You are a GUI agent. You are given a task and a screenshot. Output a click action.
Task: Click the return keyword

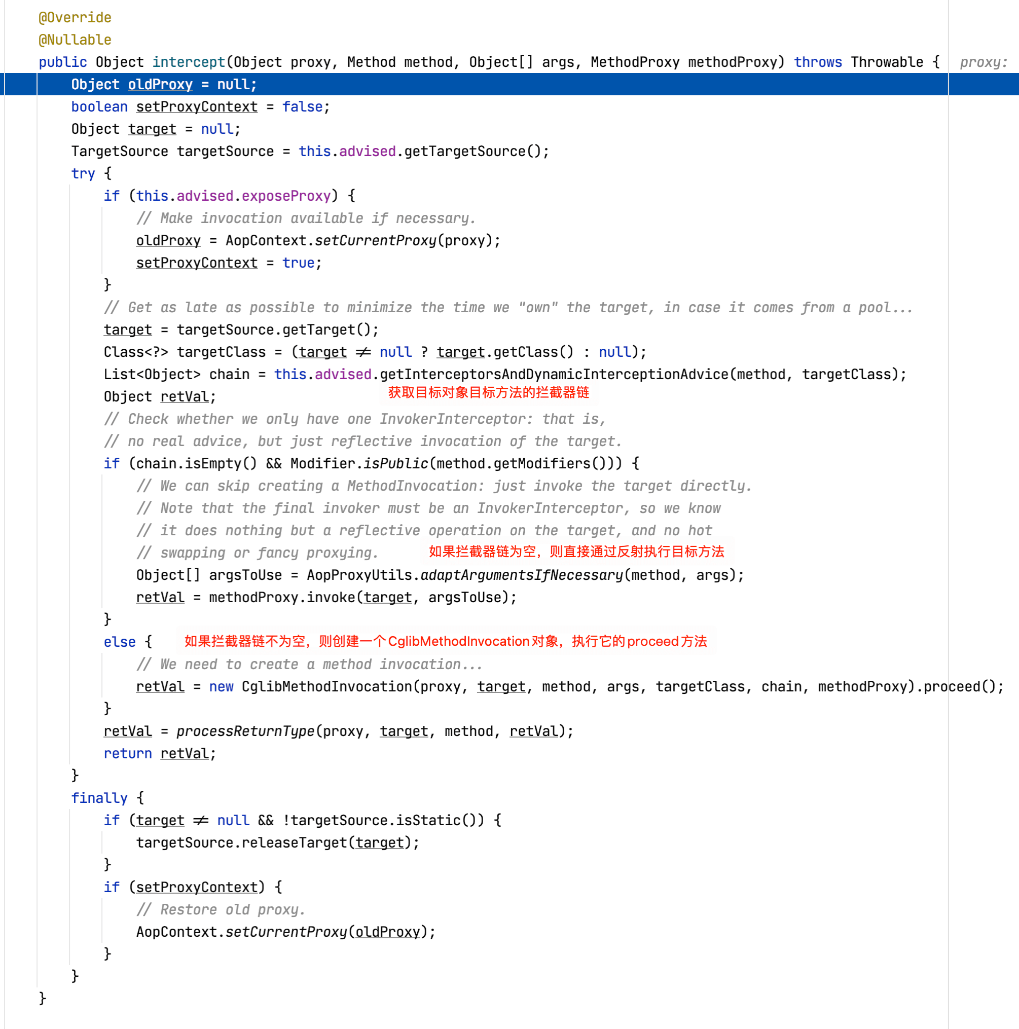pos(127,754)
